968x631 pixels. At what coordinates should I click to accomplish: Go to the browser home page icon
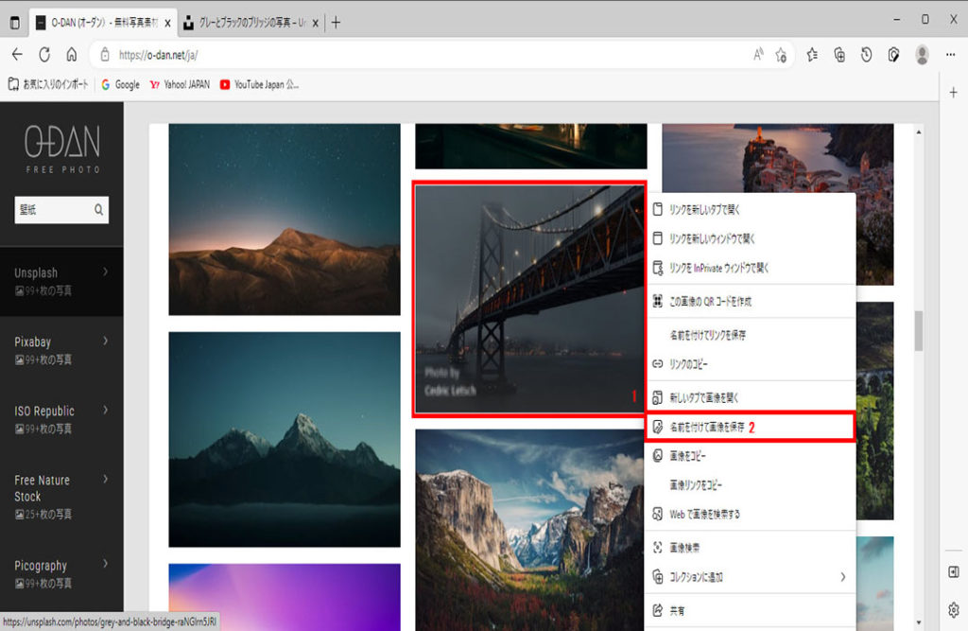pos(72,55)
